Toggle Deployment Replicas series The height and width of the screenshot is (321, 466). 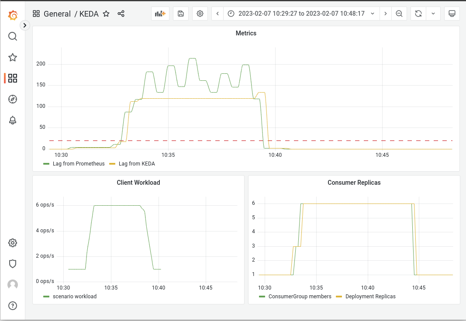(x=371, y=297)
